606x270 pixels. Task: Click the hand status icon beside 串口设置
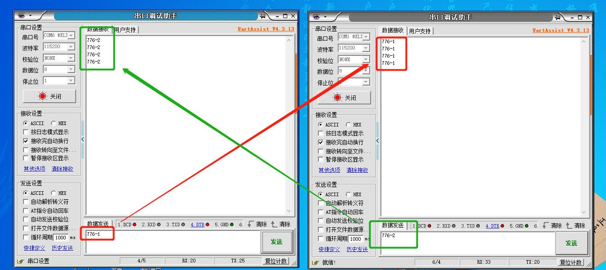pos(20,261)
